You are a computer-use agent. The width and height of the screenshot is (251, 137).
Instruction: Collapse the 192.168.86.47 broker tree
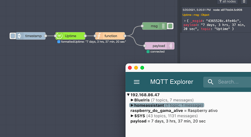[x=128, y=95]
